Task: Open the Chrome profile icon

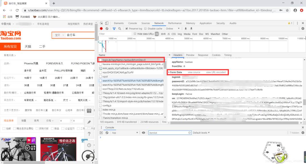Action: (295, 10)
